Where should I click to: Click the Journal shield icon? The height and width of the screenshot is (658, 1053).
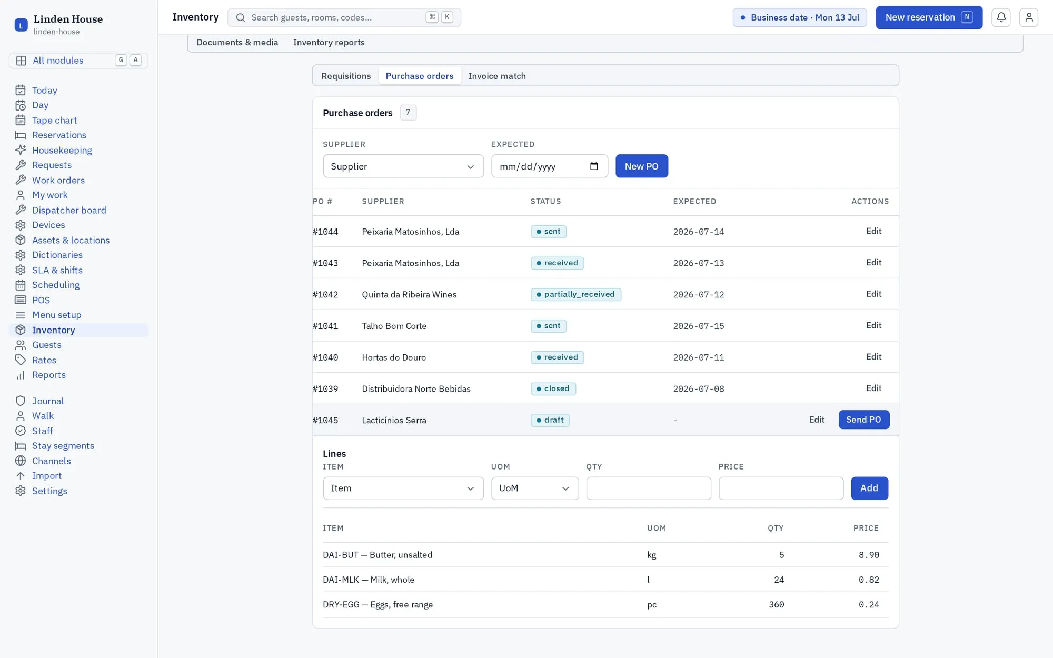[21, 401]
